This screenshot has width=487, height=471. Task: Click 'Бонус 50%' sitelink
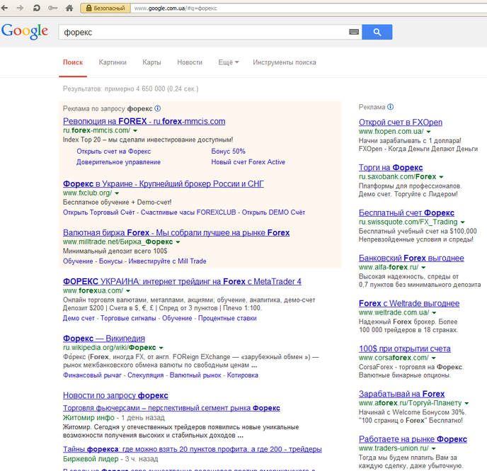coord(228,152)
